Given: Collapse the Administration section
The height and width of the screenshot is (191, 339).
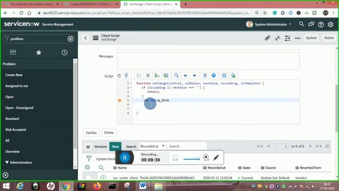Looking at the screenshot, I should [x=19, y=162].
